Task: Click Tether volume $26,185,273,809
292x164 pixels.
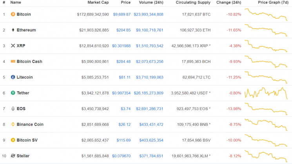Action: tap(149, 93)
